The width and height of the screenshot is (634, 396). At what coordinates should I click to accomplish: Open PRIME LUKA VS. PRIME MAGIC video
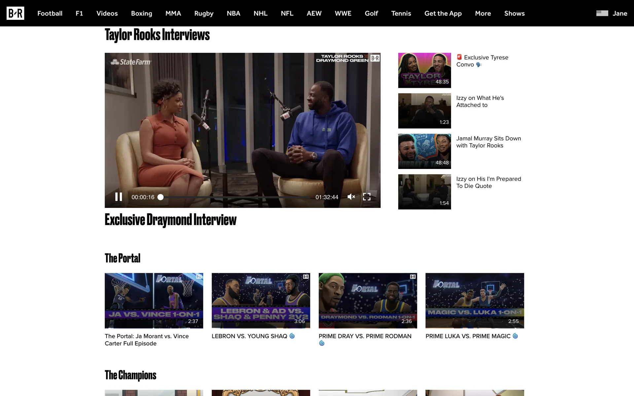pyautogui.click(x=475, y=300)
